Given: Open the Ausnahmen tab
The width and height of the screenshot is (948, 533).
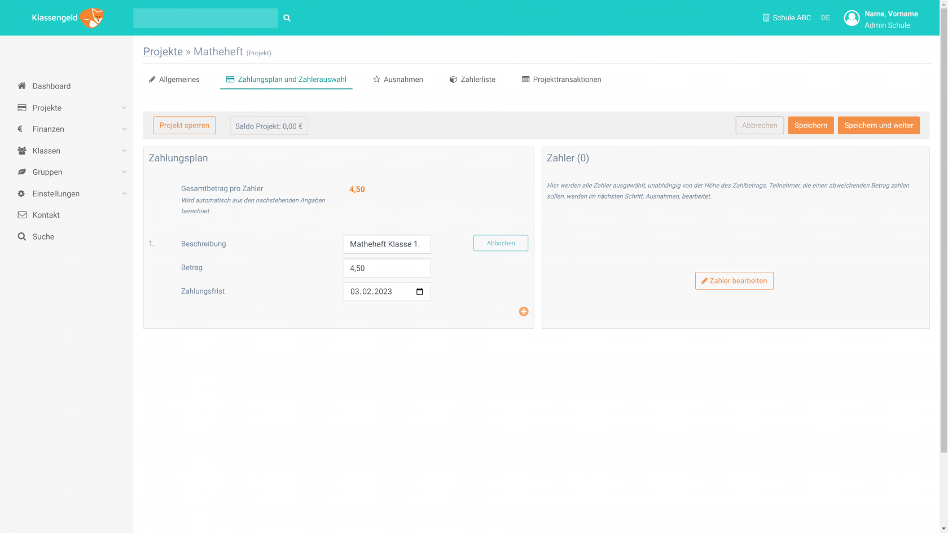Looking at the screenshot, I should pos(398,80).
